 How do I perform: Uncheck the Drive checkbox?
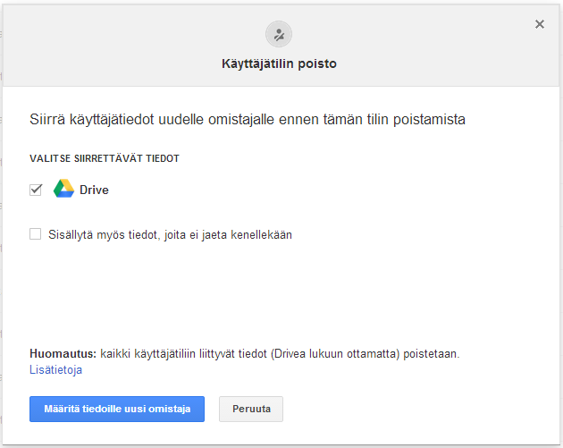click(36, 190)
